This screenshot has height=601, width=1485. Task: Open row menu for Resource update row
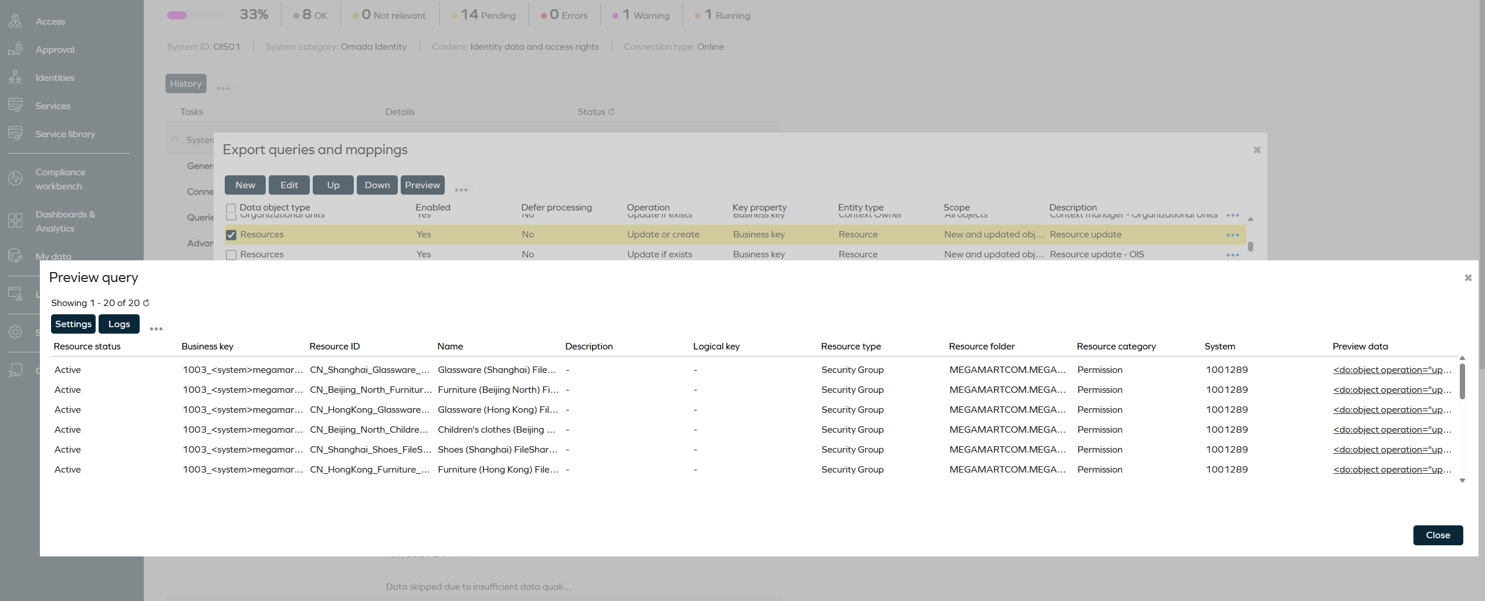[x=1233, y=235]
